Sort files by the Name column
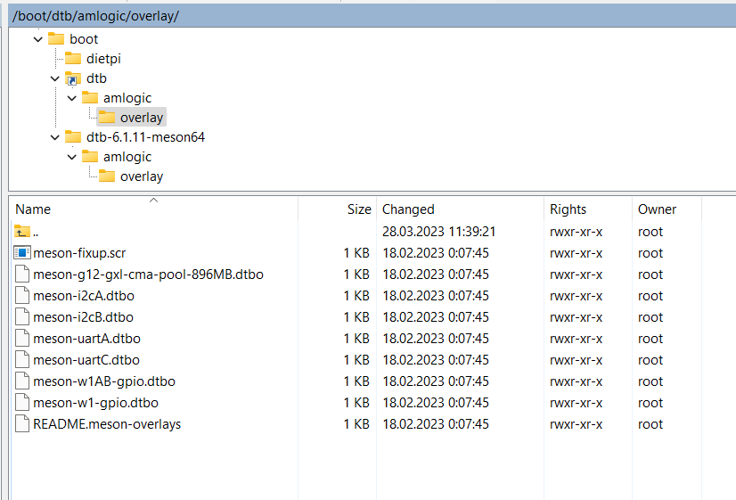This screenshot has width=736, height=500. pyautogui.click(x=34, y=209)
